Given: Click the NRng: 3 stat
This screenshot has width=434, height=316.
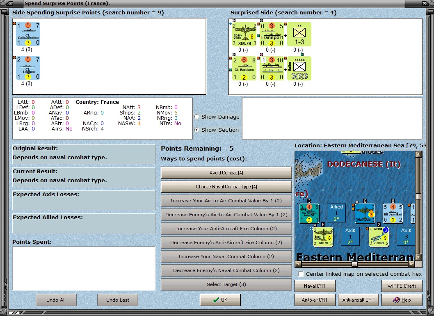Looking at the screenshot, I should [x=167, y=118].
